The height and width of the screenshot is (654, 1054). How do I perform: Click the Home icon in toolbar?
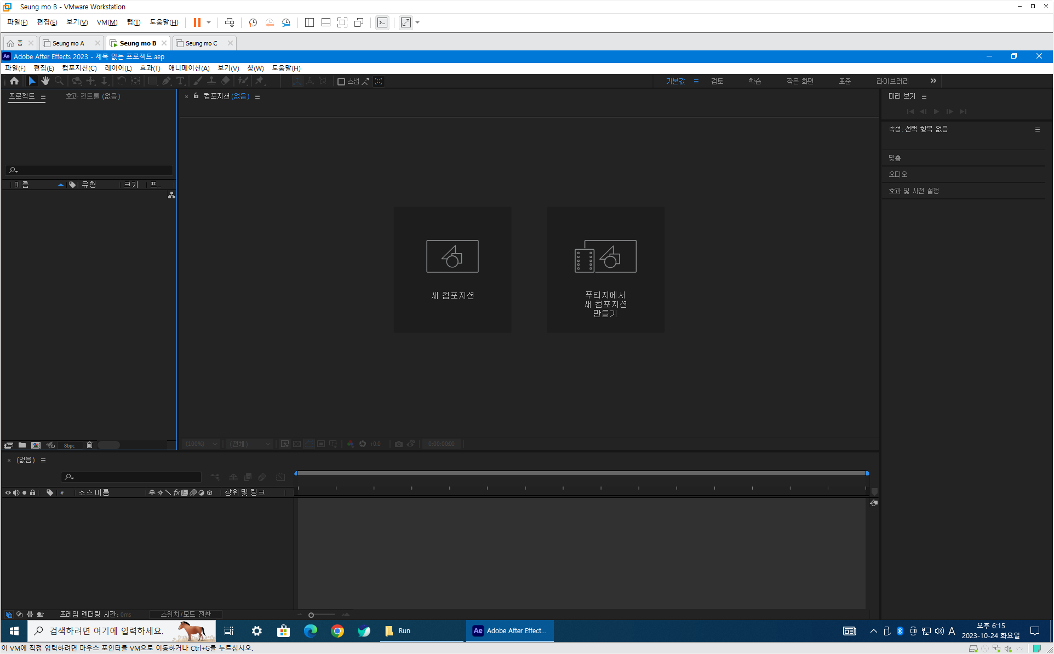[x=14, y=81]
